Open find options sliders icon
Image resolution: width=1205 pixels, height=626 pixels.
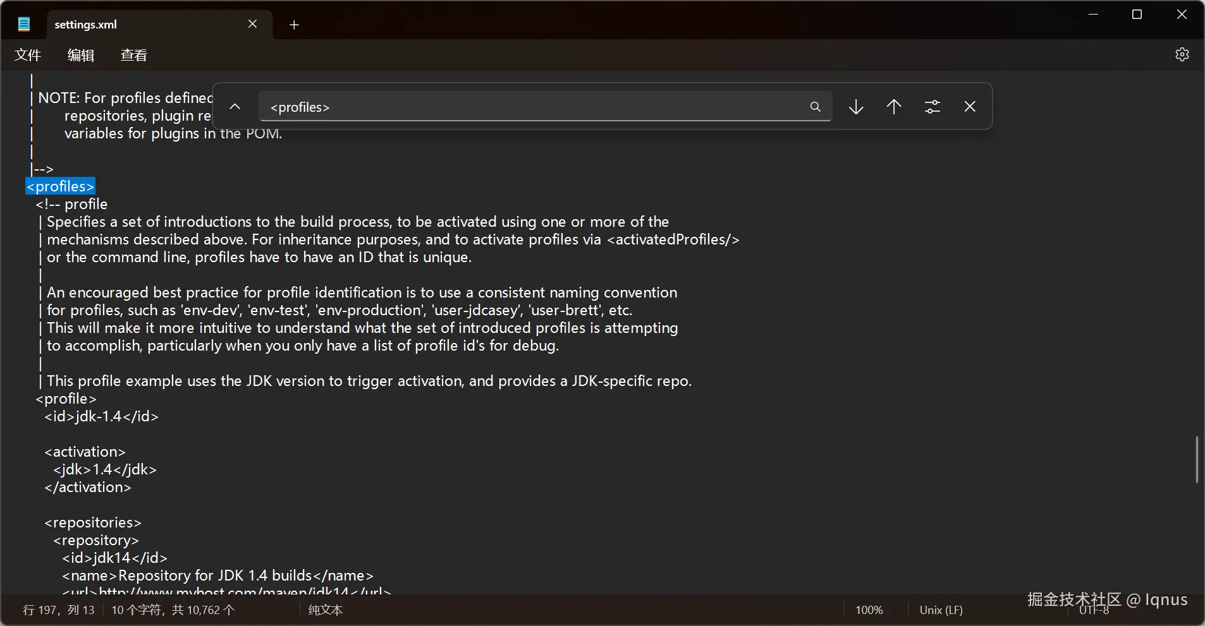(933, 107)
